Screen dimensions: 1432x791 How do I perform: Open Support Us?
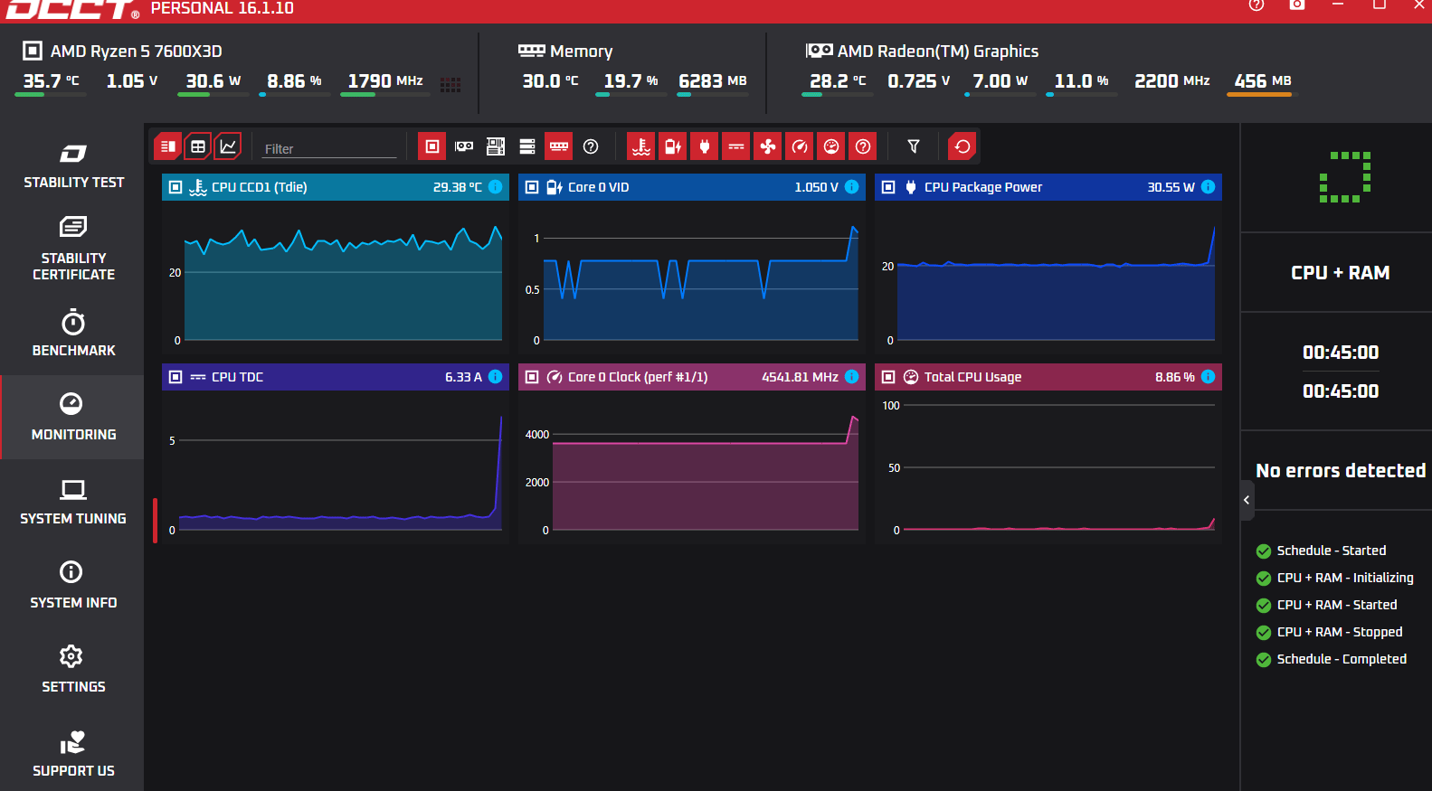point(73,754)
